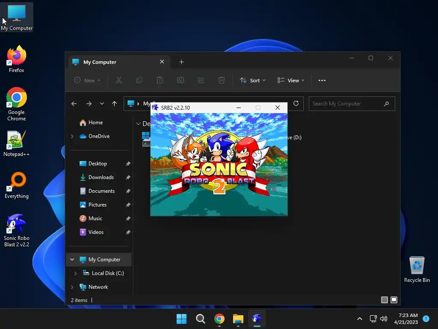Minimize the SRB2 v2.2.10 window
Image resolution: width=438 pixels, height=329 pixels.
click(239, 108)
